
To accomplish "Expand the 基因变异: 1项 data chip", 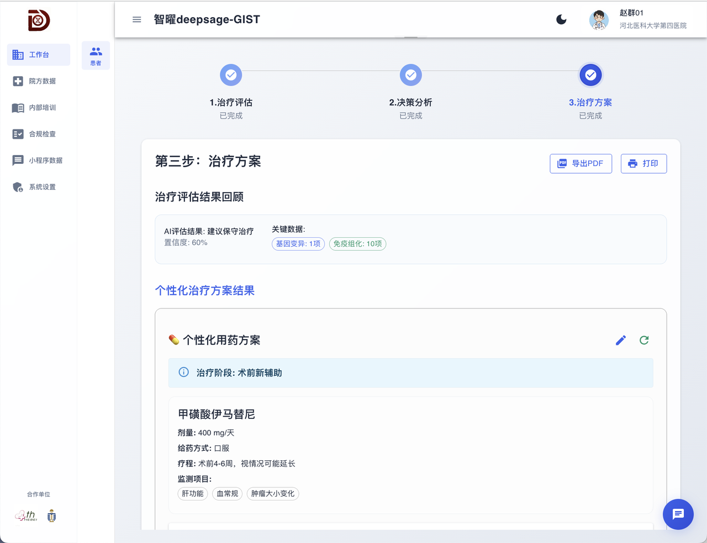I will [298, 243].
